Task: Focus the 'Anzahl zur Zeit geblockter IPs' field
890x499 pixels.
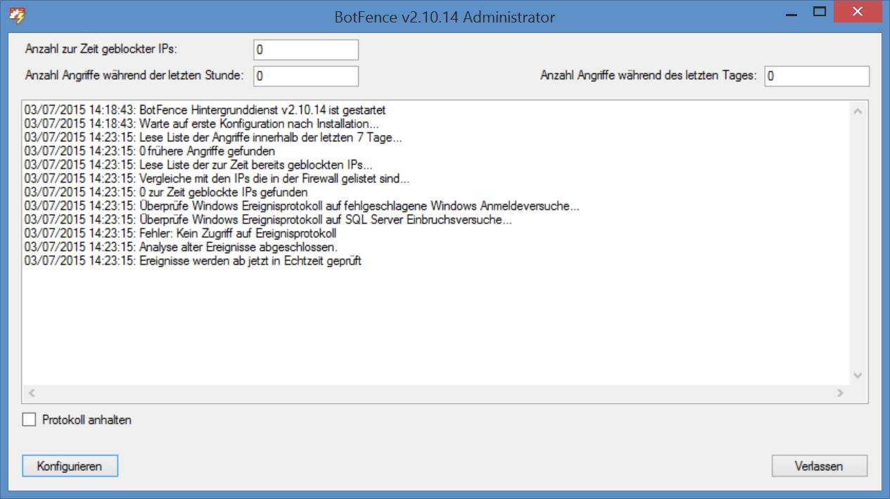Action: click(305, 50)
